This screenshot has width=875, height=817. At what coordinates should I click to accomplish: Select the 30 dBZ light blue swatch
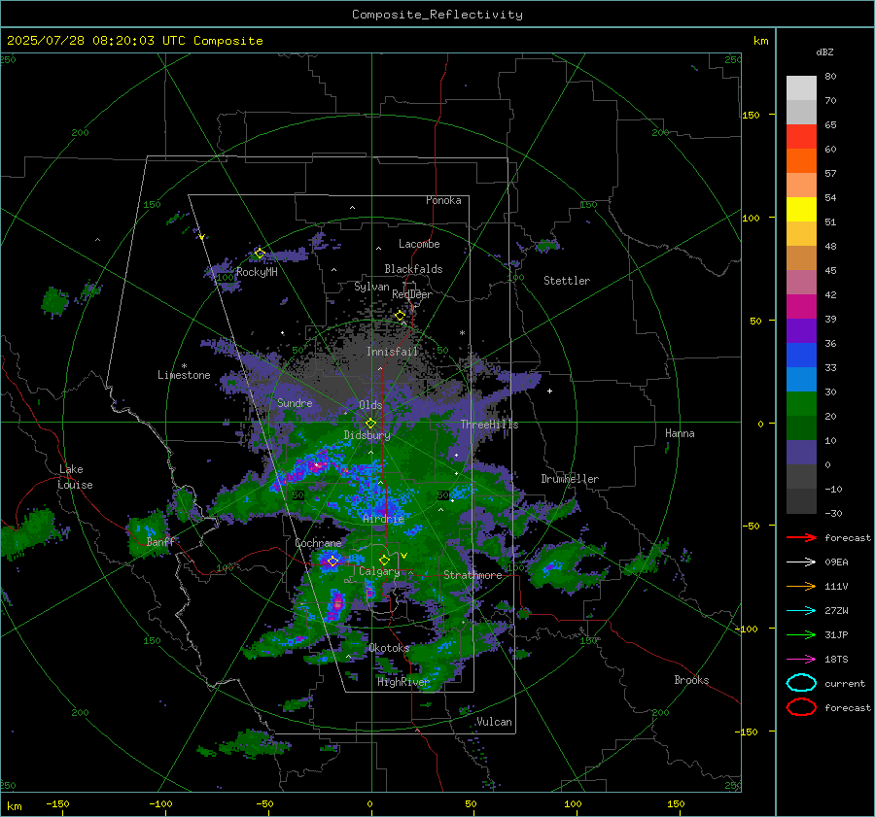click(801, 379)
